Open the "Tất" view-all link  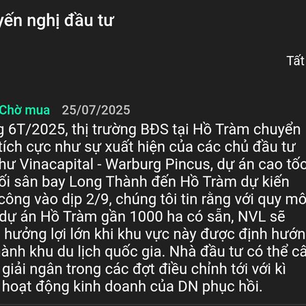click(296, 61)
